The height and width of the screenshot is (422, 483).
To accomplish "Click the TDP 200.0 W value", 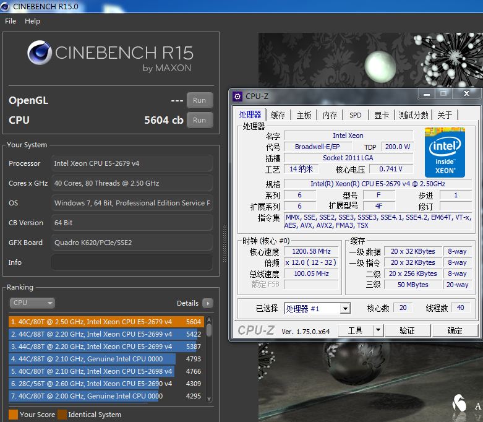I will tap(398, 147).
